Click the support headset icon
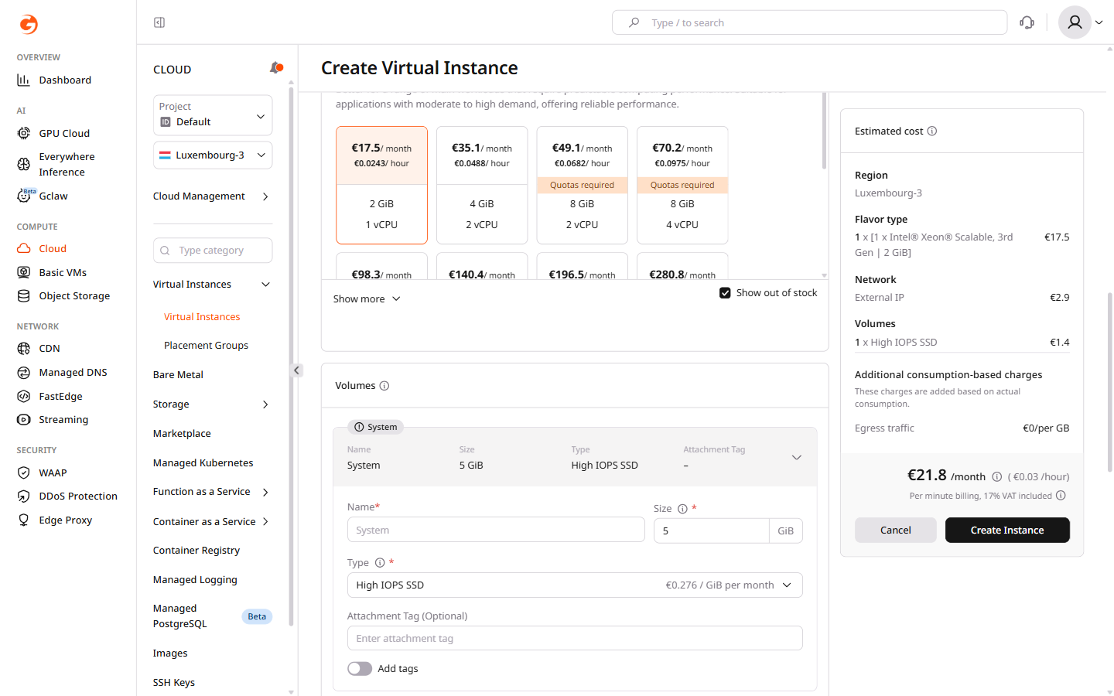This screenshot has width=1114, height=696. coord(1027,22)
